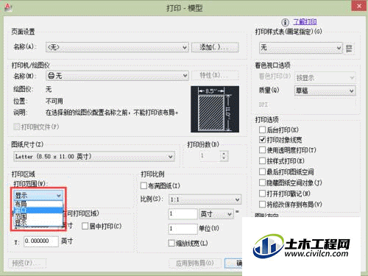Viewport: 368px width, 276px height.
Task: Enable the 将修改保存到布局(V) checkbox
Action: (262, 204)
